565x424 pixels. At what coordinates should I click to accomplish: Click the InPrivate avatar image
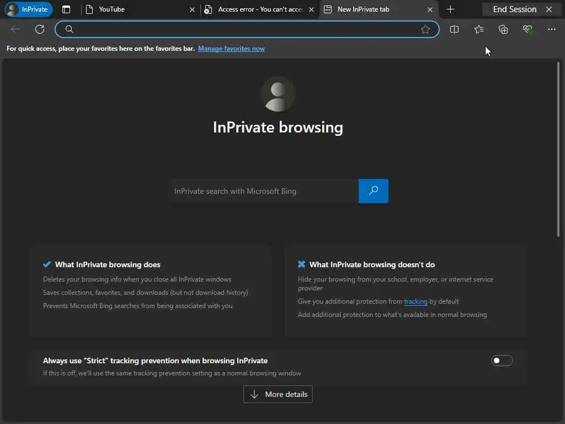pyautogui.click(x=278, y=94)
